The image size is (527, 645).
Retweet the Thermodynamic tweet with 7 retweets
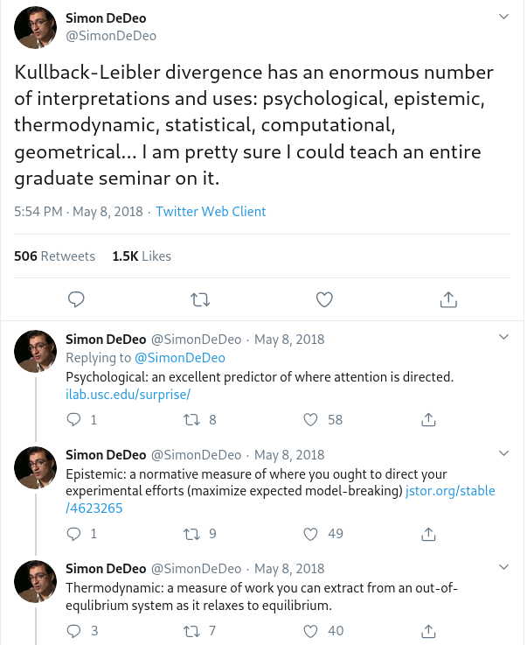point(191,630)
